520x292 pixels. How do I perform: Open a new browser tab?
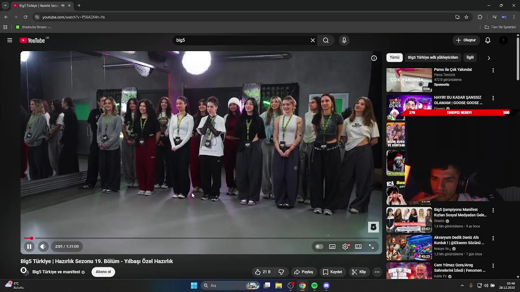point(79,6)
